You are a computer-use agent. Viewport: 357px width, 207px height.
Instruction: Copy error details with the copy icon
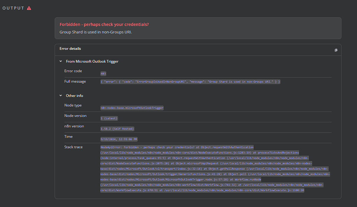coord(336,50)
